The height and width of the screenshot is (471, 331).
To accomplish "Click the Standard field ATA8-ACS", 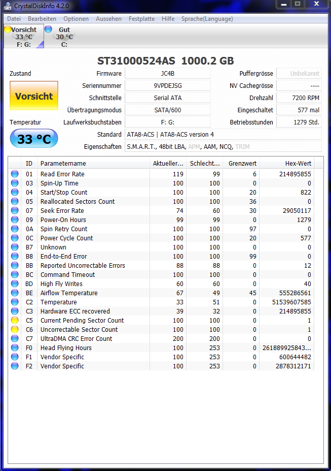I will coord(223,134).
